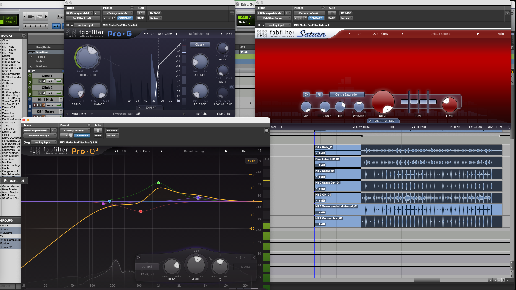Click the Pro Tools Tab to Transients button
516x290 pixels.
tap(56, 26)
